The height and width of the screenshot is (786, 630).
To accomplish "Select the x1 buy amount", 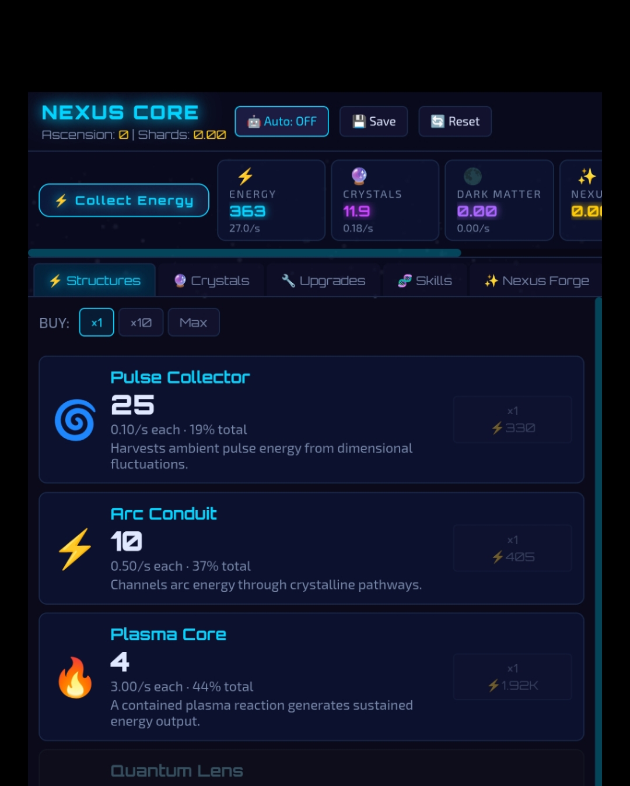I will click(x=97, y=322).
